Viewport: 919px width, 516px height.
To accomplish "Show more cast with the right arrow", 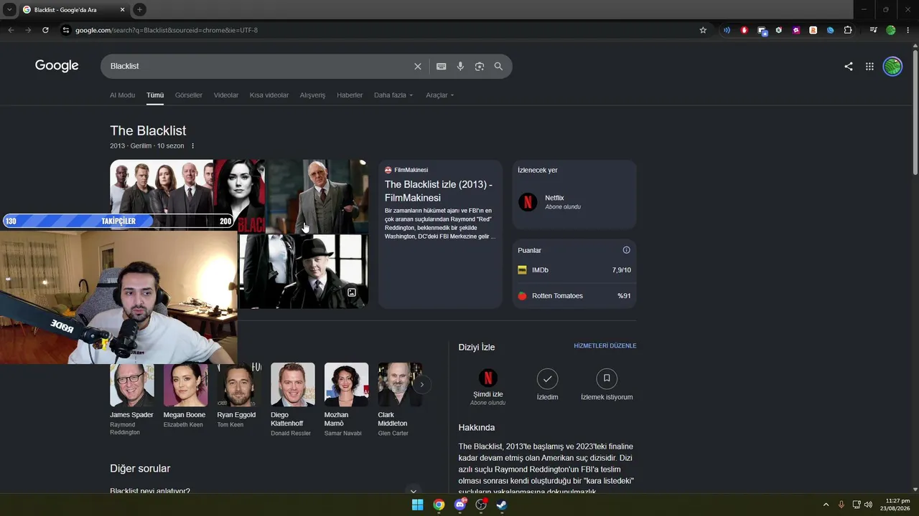I will pos(422,385).
